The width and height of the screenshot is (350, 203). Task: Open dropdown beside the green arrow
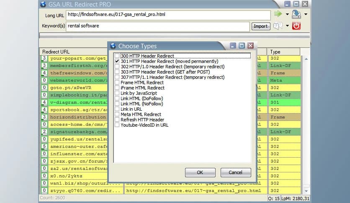(x=287, y=14)
